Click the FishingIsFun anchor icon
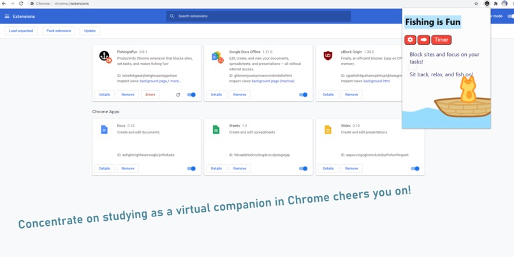Screen dimensions: 514x257 [105, 56]
